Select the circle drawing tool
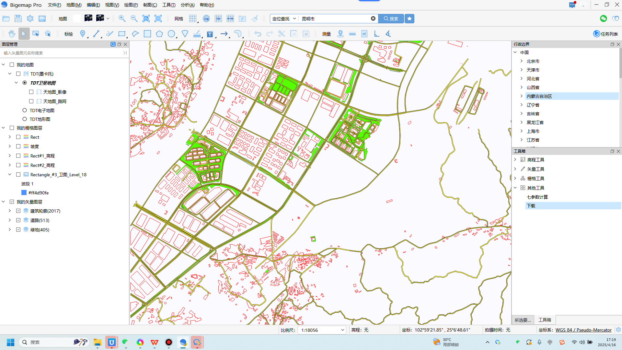This screenshot has width=622, height=350. (171, 34)
